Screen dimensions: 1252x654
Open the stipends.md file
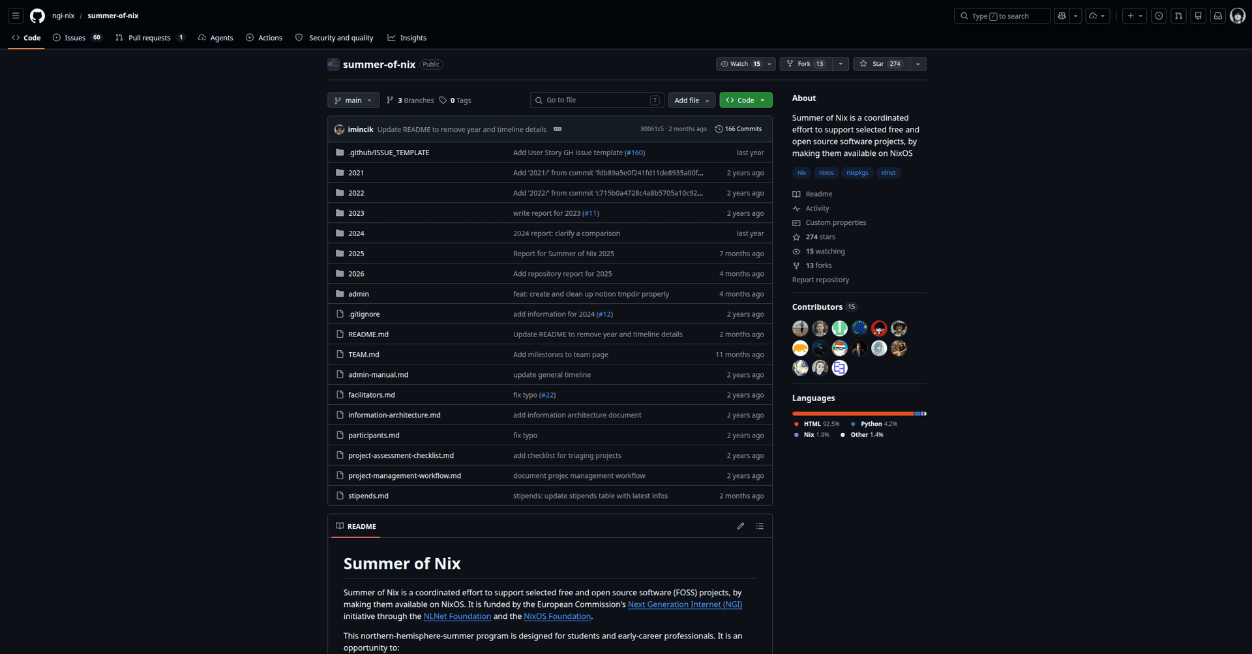click(368, 496)
